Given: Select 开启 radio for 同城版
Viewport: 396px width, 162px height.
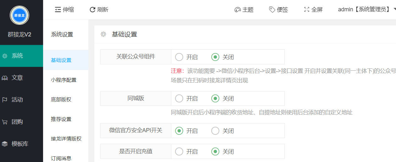Looking at the screenshot, I should 179,99.
